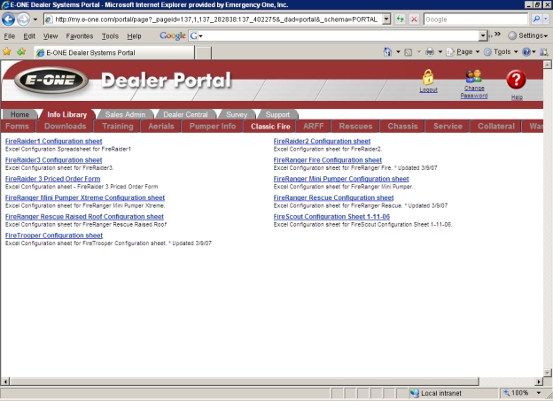Open the zoom level 100% dropdown
Viewport: 553px width, 401px height.
click(x=539, y=392)
